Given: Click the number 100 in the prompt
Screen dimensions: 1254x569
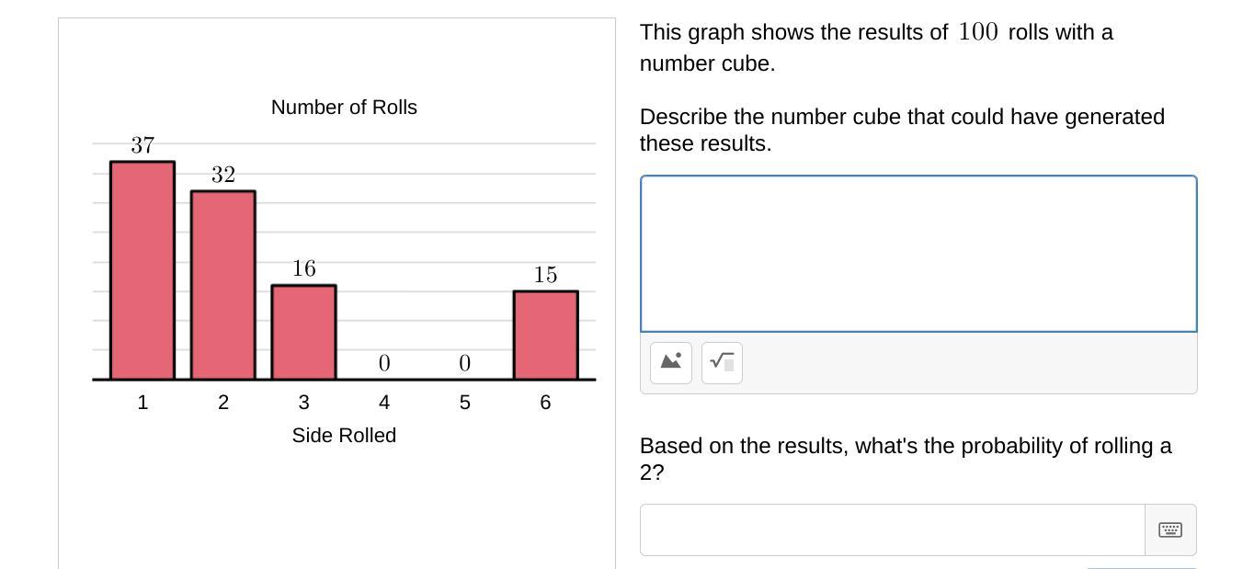Looking at the screenshot, I should [x=977, y=32].
